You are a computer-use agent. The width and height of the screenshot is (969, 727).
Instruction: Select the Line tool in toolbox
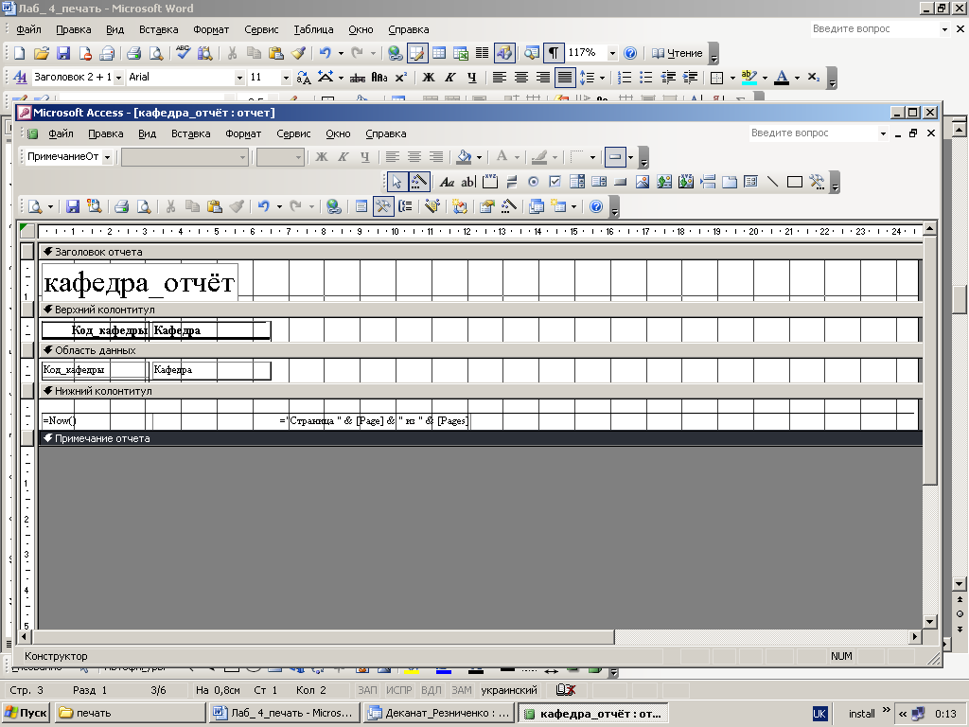pos(772,182)
